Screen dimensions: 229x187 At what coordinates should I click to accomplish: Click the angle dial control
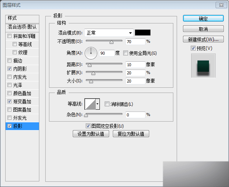click(x=91, y=53)
